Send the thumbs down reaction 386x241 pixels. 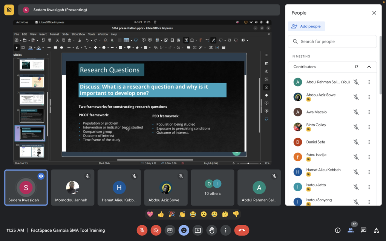(x=236, y=214)
